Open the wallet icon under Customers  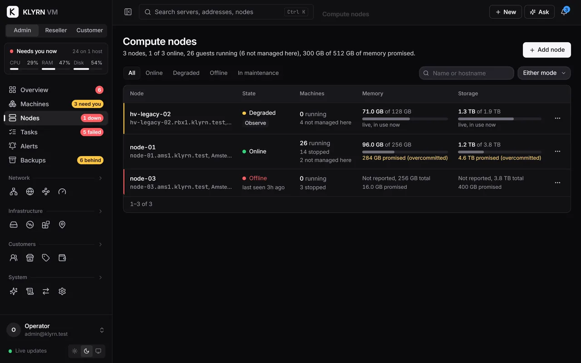coord(62,258)
